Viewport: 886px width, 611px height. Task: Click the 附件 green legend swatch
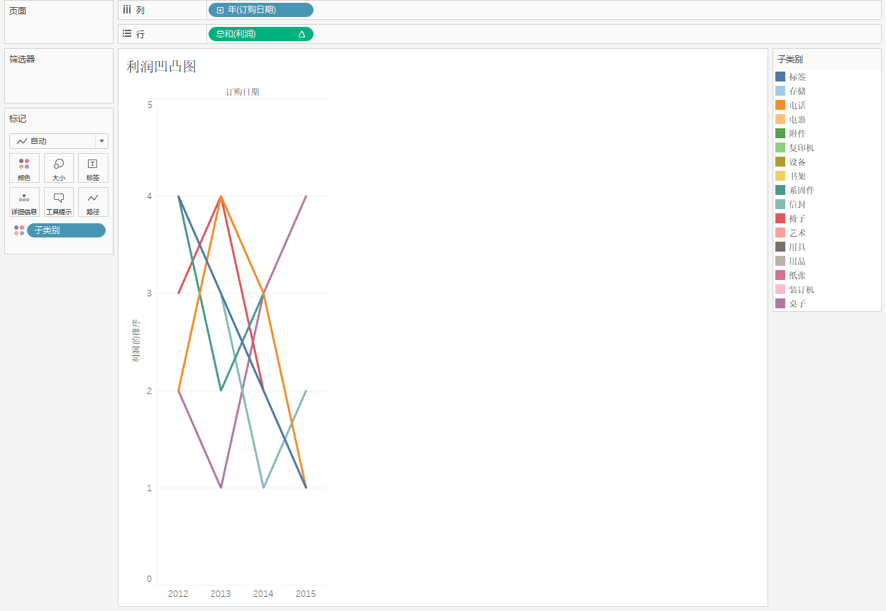[x=780, y=133]
